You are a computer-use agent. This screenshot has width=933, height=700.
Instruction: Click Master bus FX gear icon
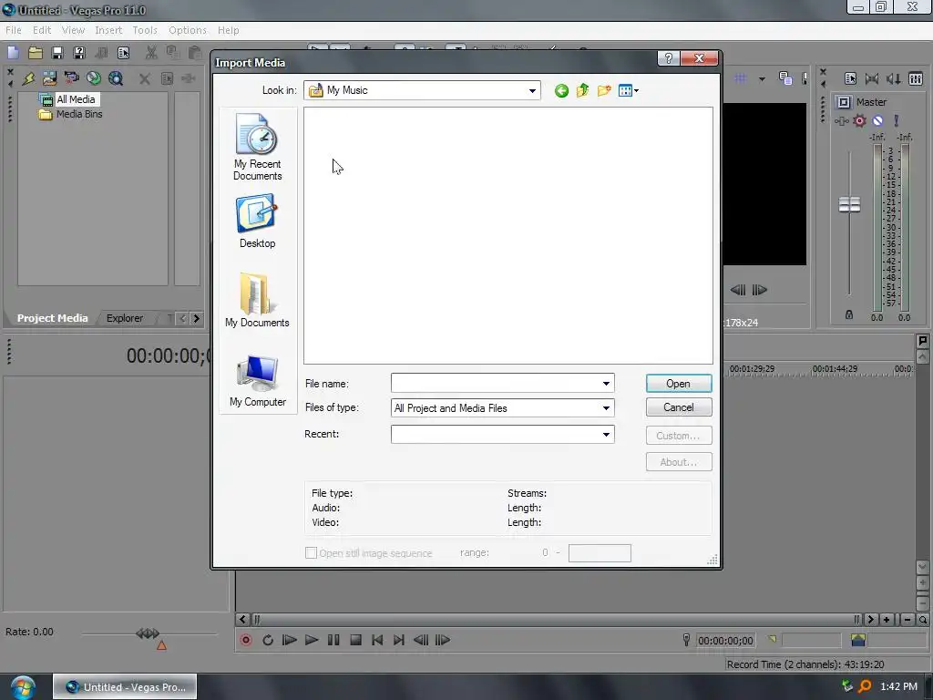coord(859,121)
